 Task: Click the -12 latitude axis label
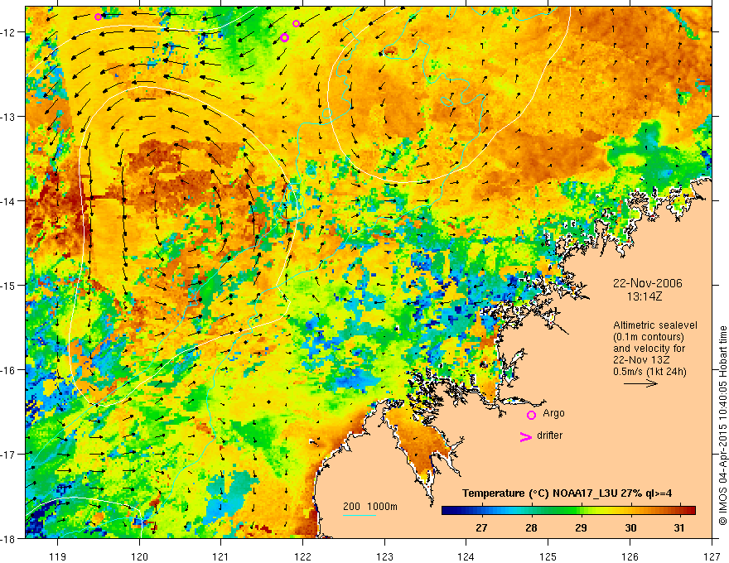click(x=9, y=32)
